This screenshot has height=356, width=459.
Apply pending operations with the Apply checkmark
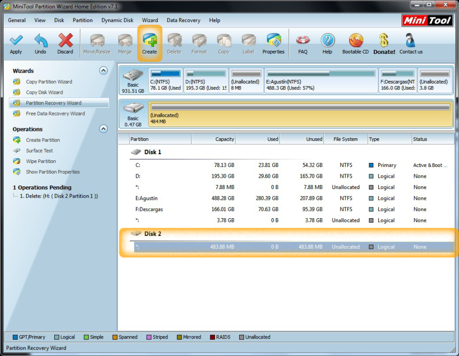[16, 44]
